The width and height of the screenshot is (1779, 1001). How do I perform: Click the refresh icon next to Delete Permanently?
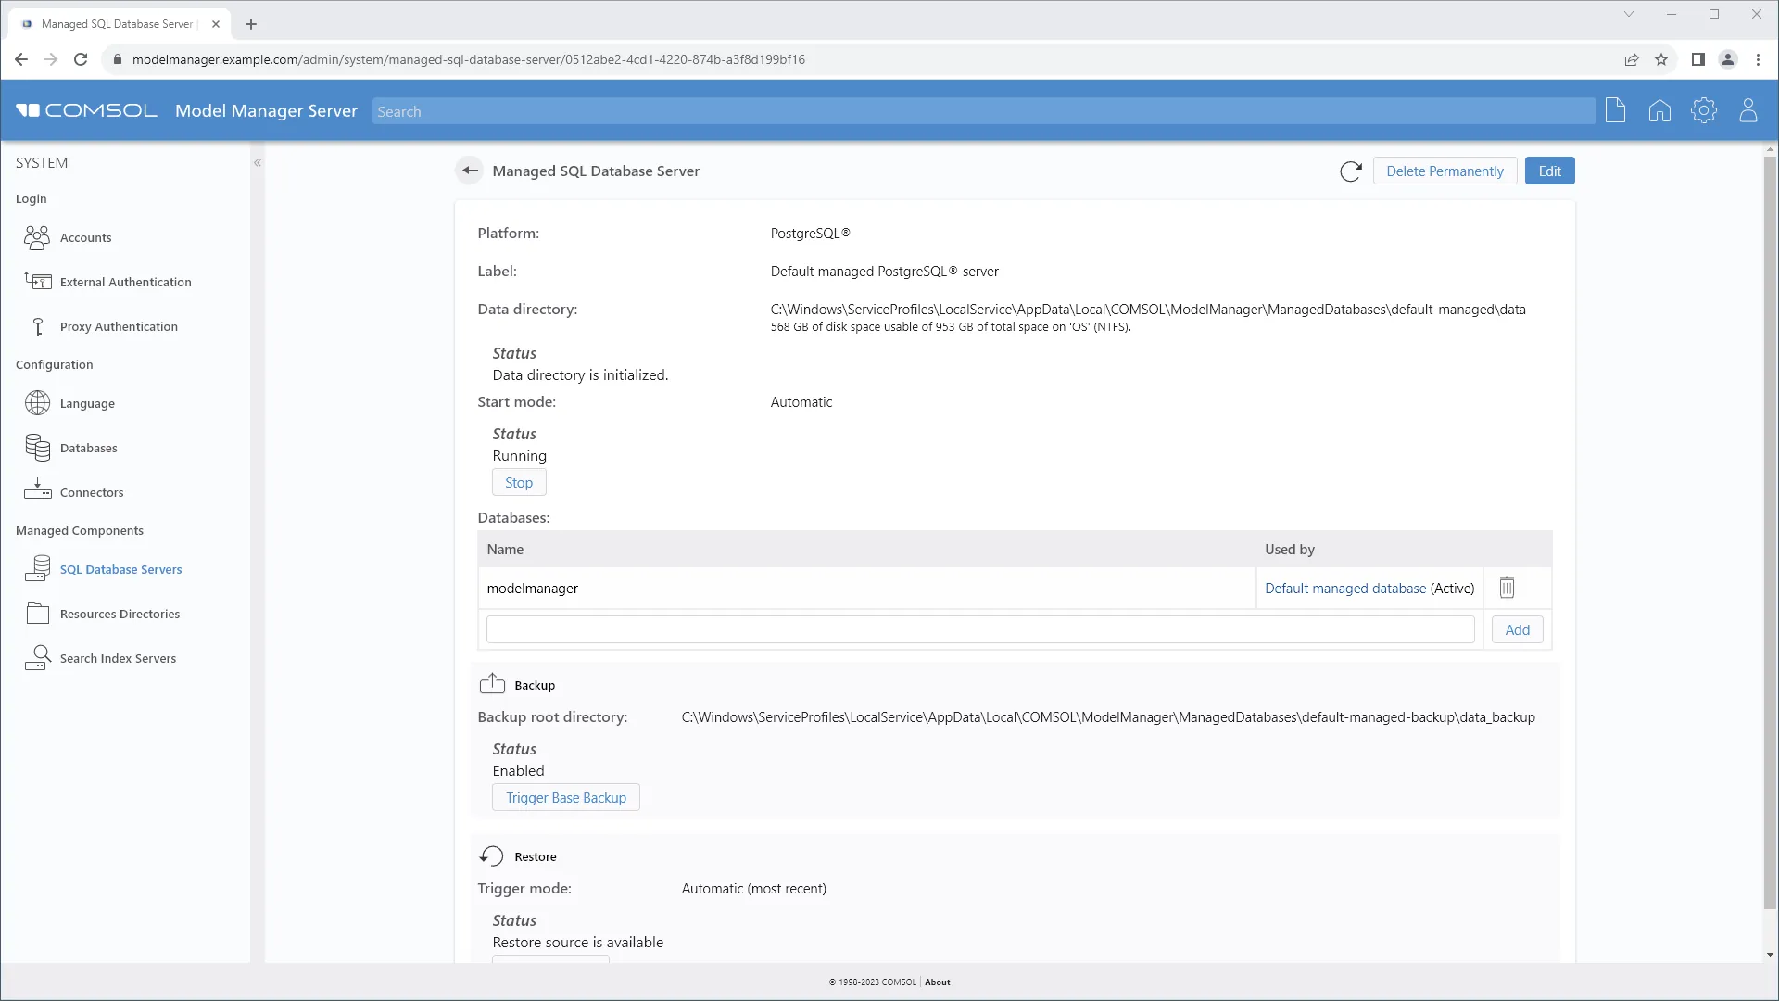(x=1350, y=171)
